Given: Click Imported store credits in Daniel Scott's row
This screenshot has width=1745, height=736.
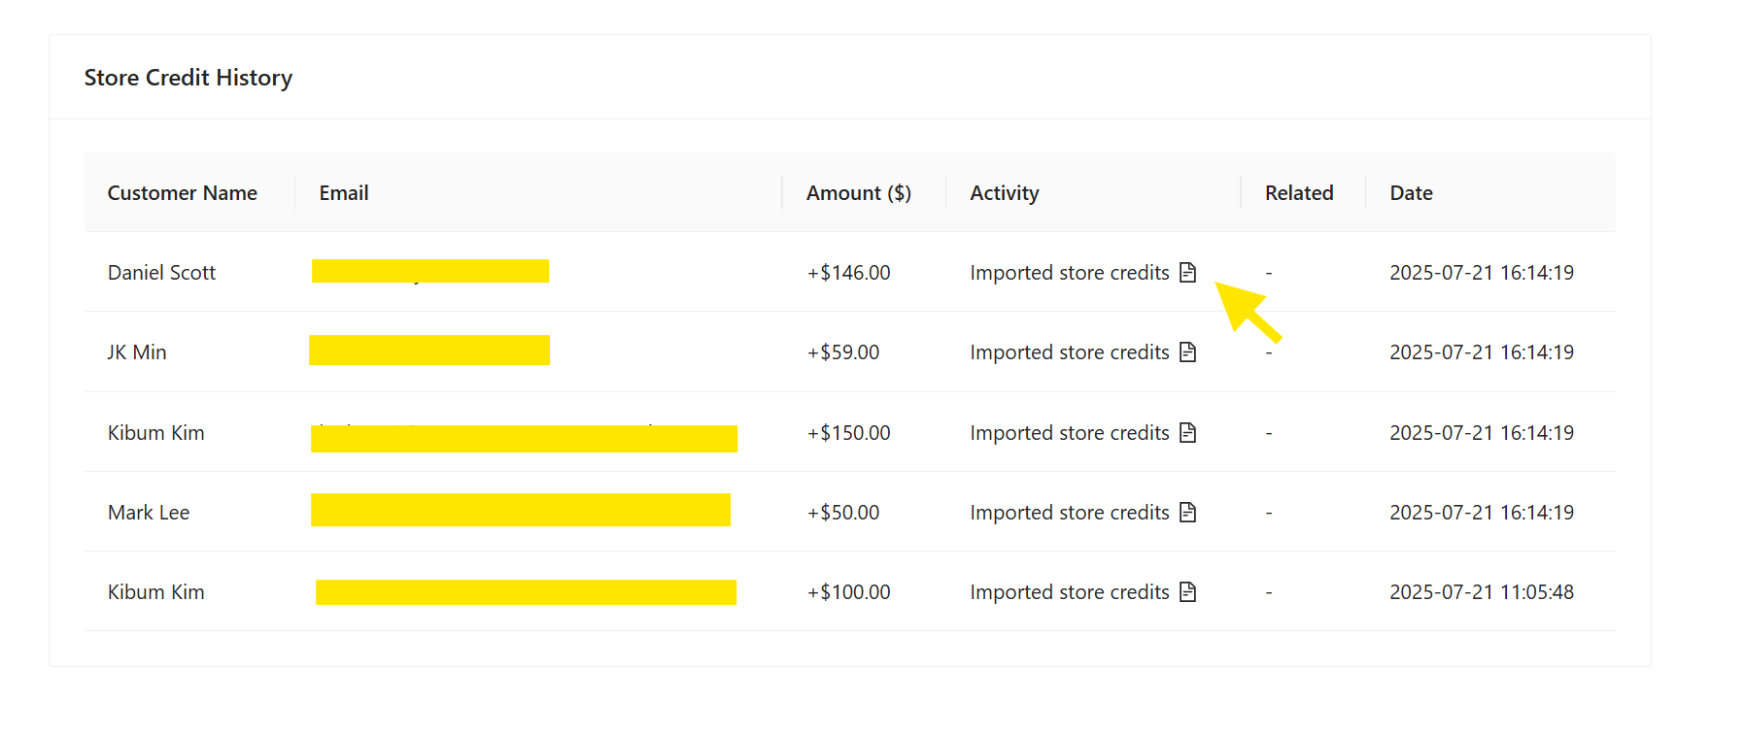Looking at the screenshot, I should pyautogui.click(x=1070, y=273).
